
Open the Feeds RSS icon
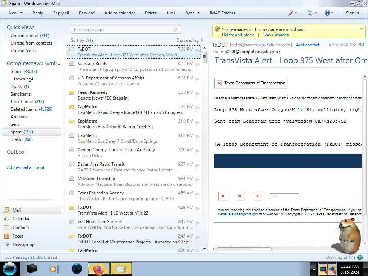[x=6, y=236]
